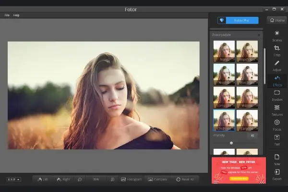This screenshot has width=288, height=192.
Task: Click the main photo canvas
Action: (x=103, y=95)
